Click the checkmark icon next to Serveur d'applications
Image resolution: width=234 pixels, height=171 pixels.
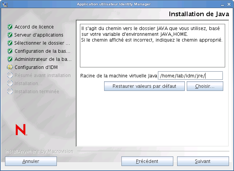[10, 35]
